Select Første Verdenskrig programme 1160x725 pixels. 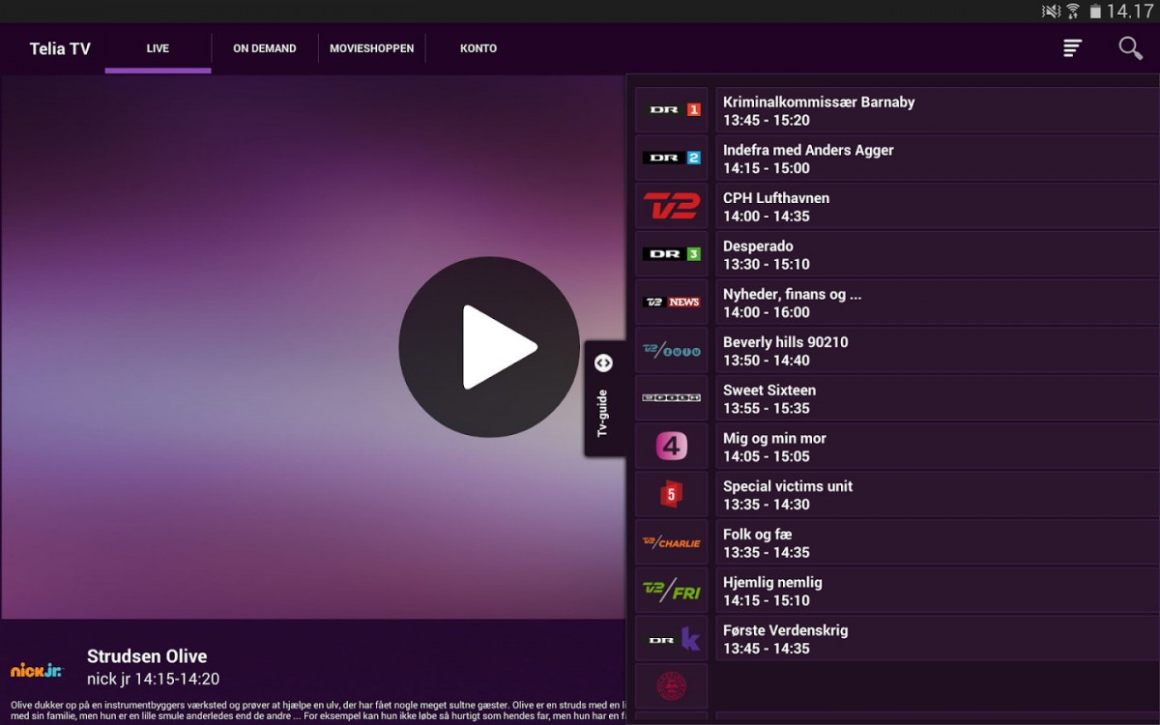click(x=936, y=638)
